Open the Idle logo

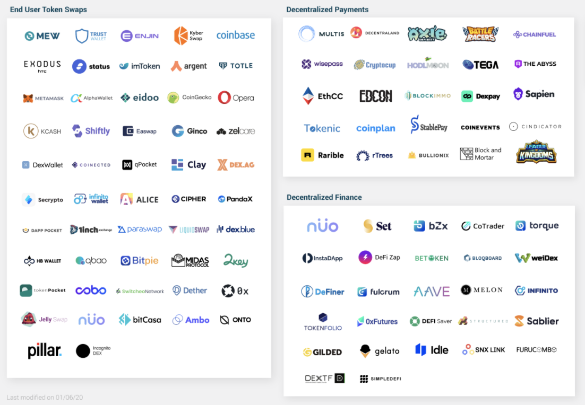click(432, 350)
